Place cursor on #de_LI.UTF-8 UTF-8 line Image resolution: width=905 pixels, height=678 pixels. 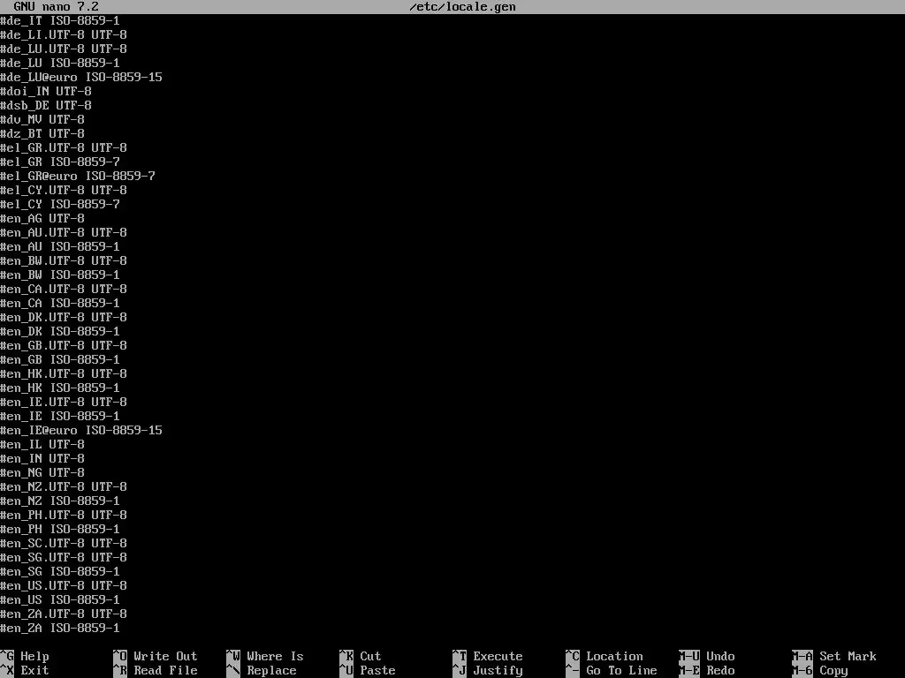[x=64, y=34]
